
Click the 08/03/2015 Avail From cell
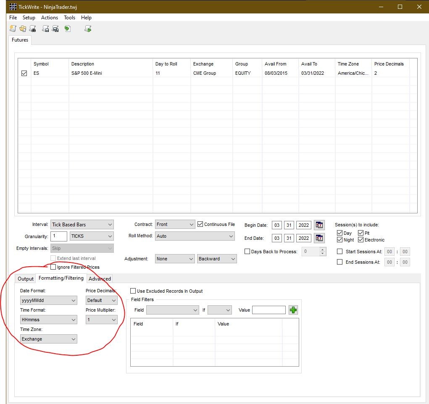276,73
